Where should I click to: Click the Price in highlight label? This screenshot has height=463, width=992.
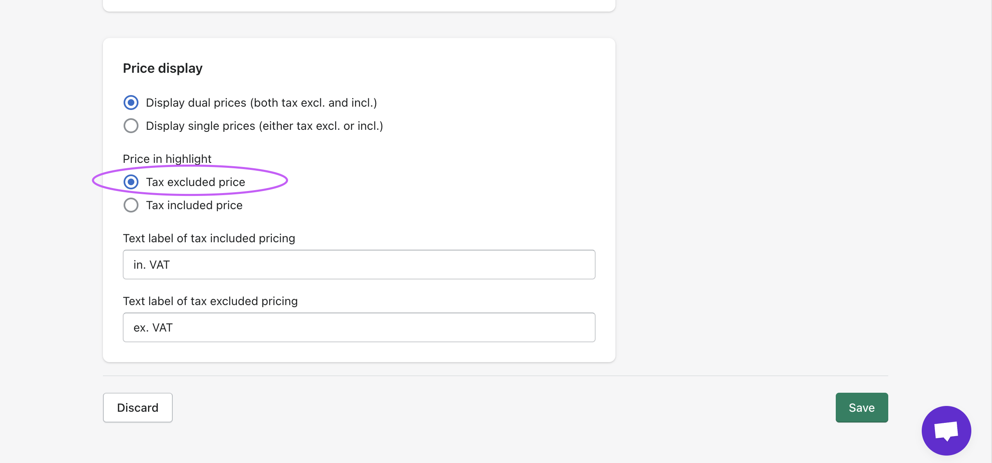pyautogui.click(x=167, y=158)
